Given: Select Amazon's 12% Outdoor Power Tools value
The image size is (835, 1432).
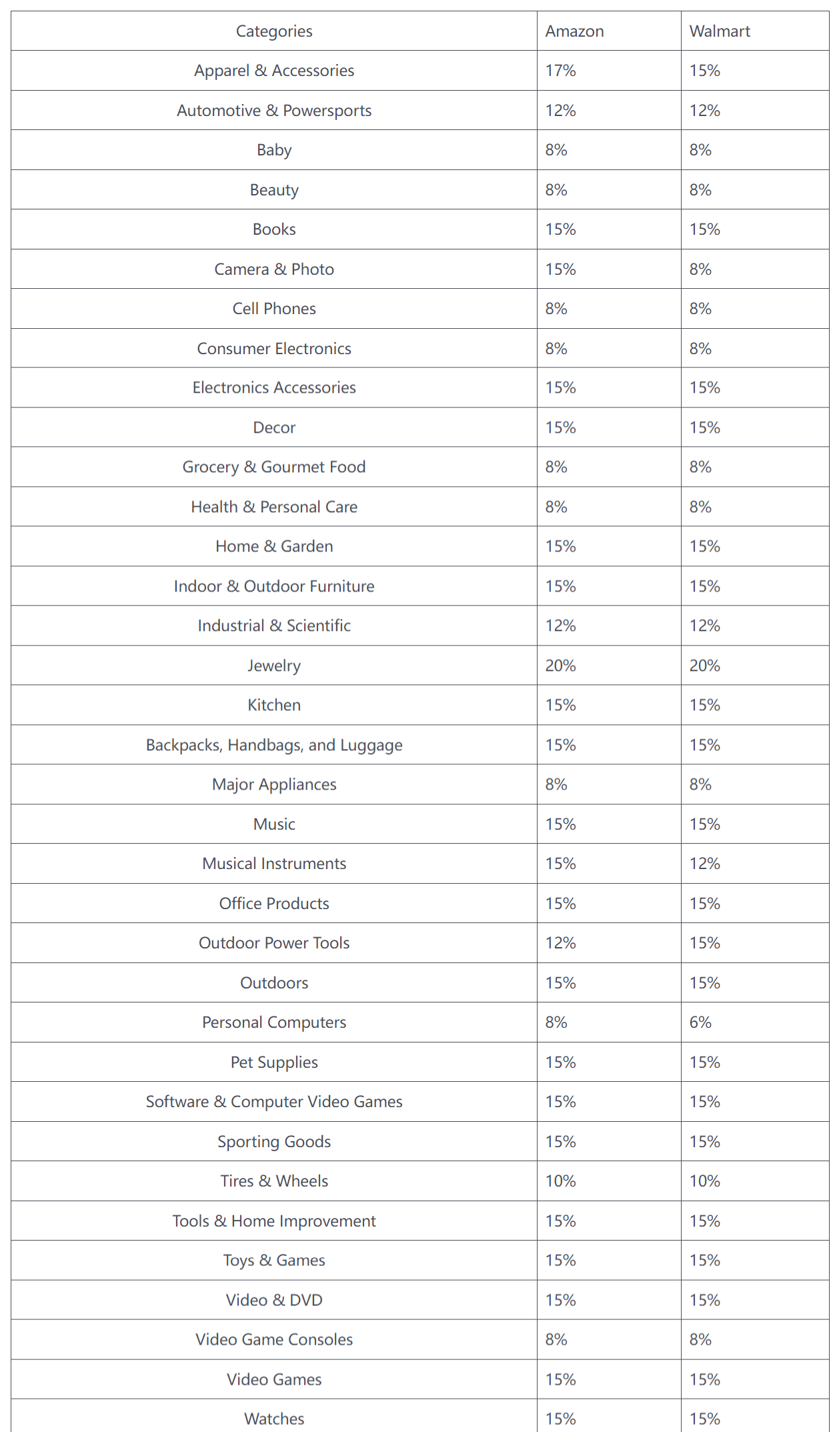Looking at the screenshot, I should pyautogui.click(x=560, y=943).
